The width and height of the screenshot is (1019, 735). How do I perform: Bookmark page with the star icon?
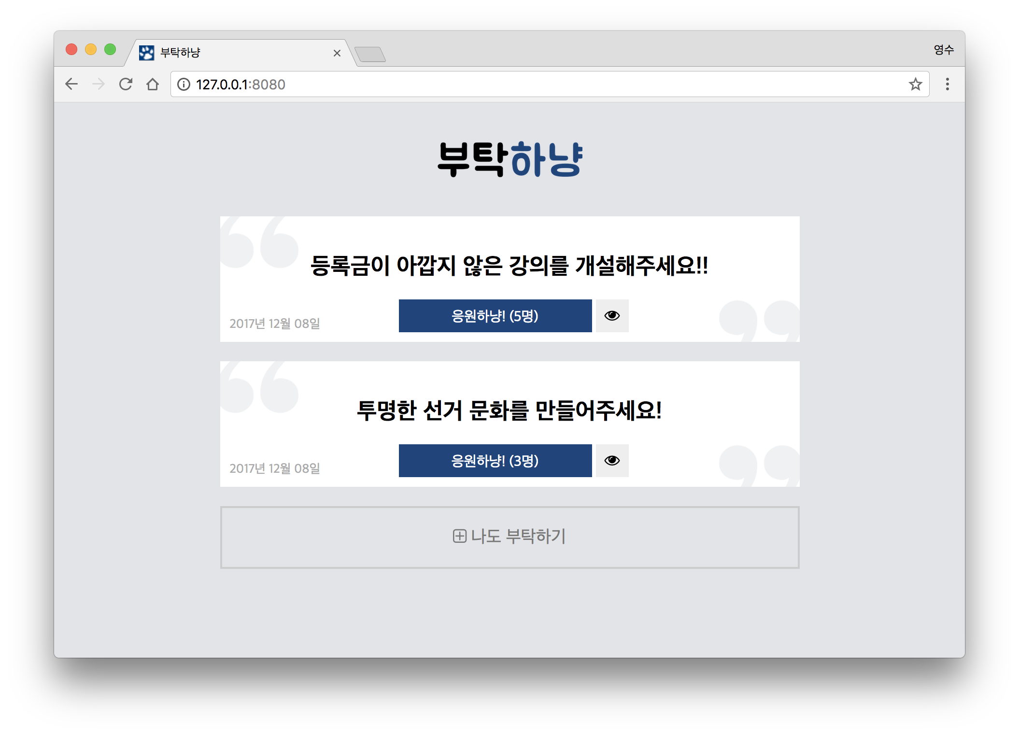click(915, 85)
